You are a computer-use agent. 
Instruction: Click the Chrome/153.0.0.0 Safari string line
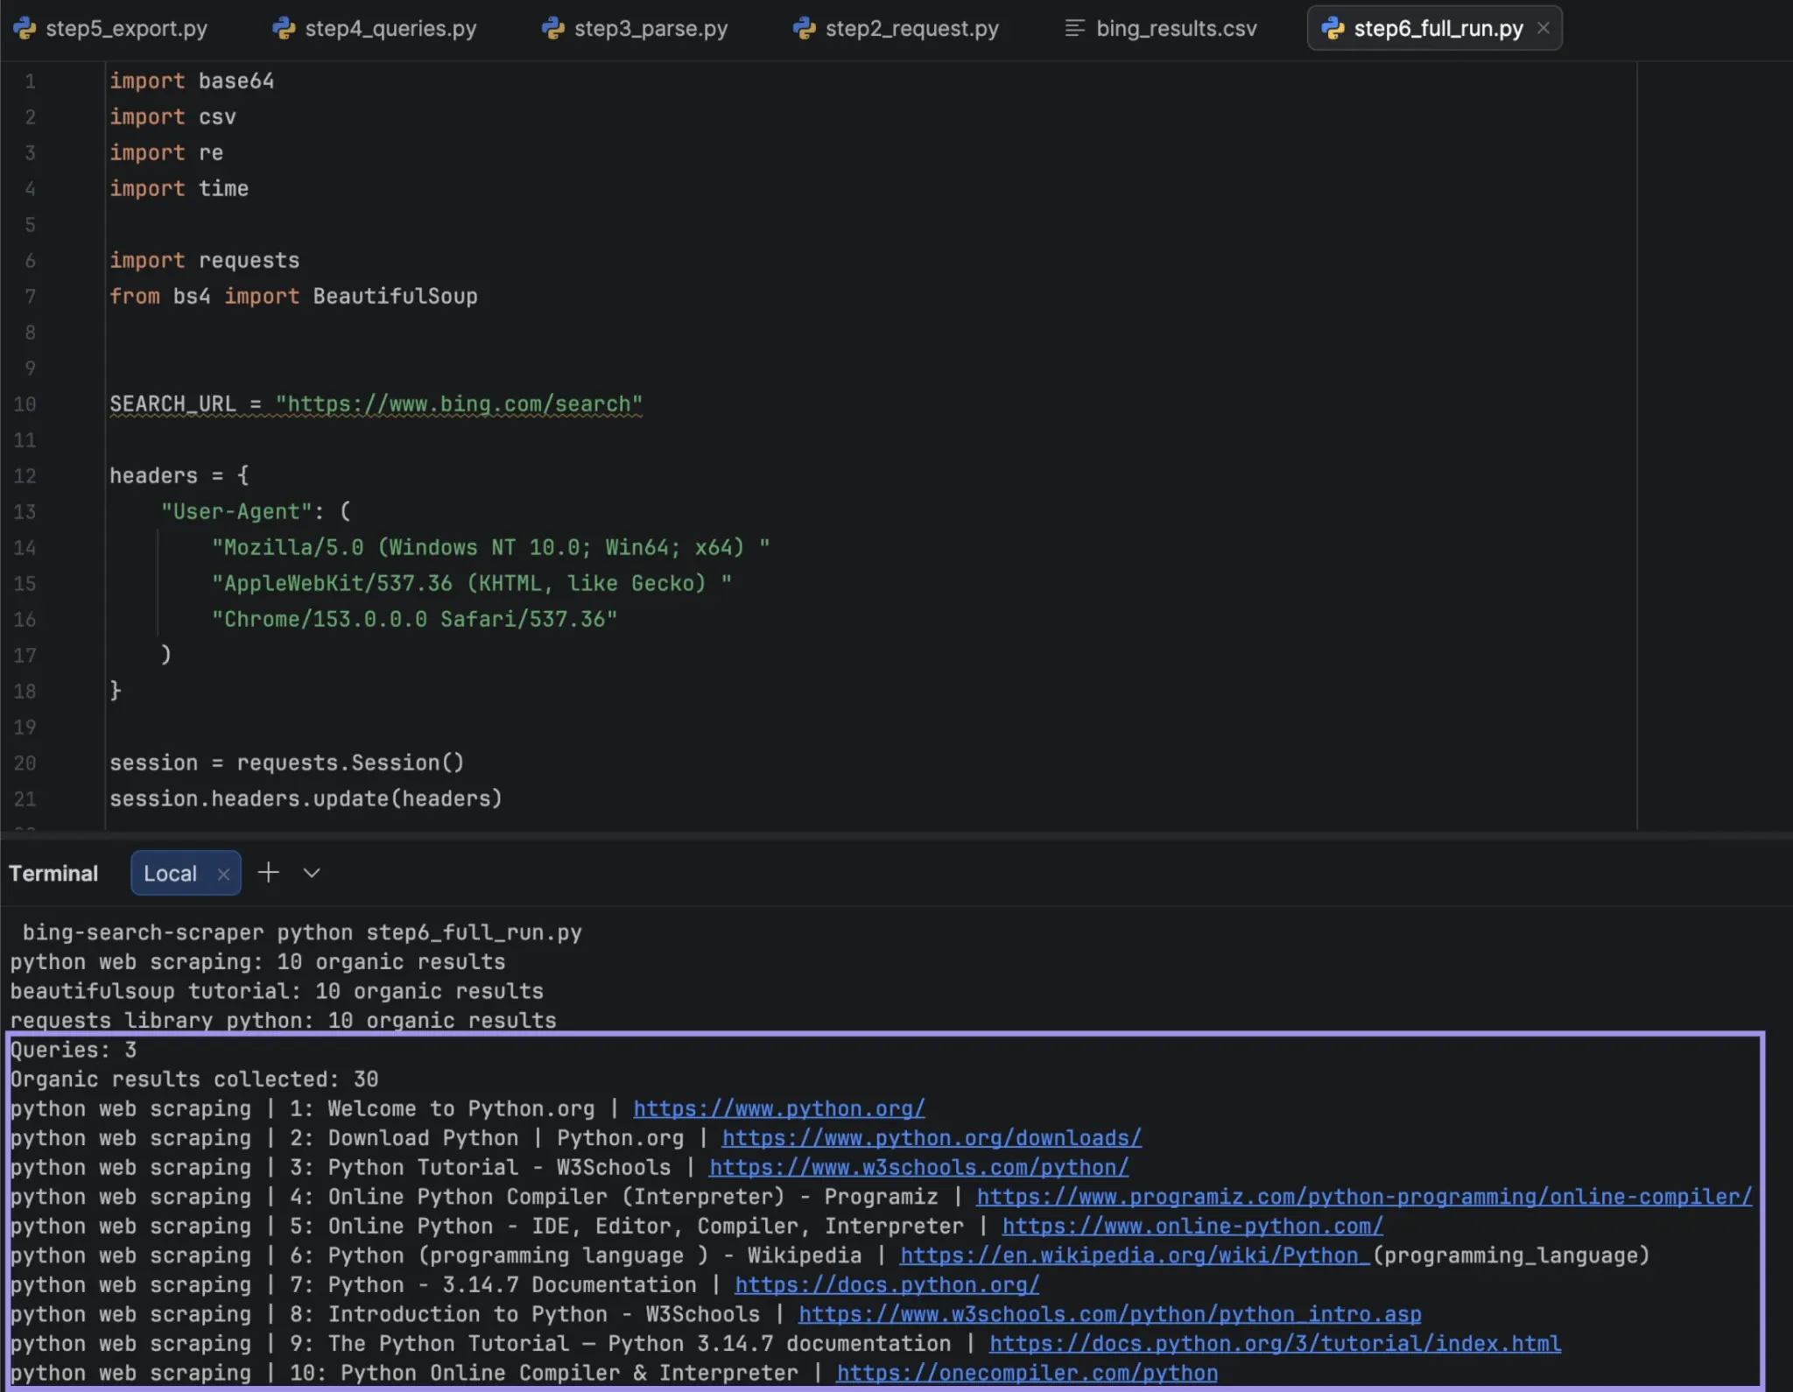click(414, 619)
